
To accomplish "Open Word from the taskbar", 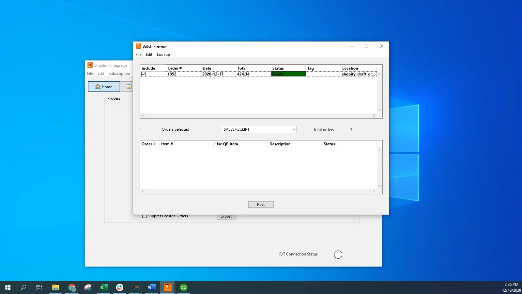I will point(151,287).
